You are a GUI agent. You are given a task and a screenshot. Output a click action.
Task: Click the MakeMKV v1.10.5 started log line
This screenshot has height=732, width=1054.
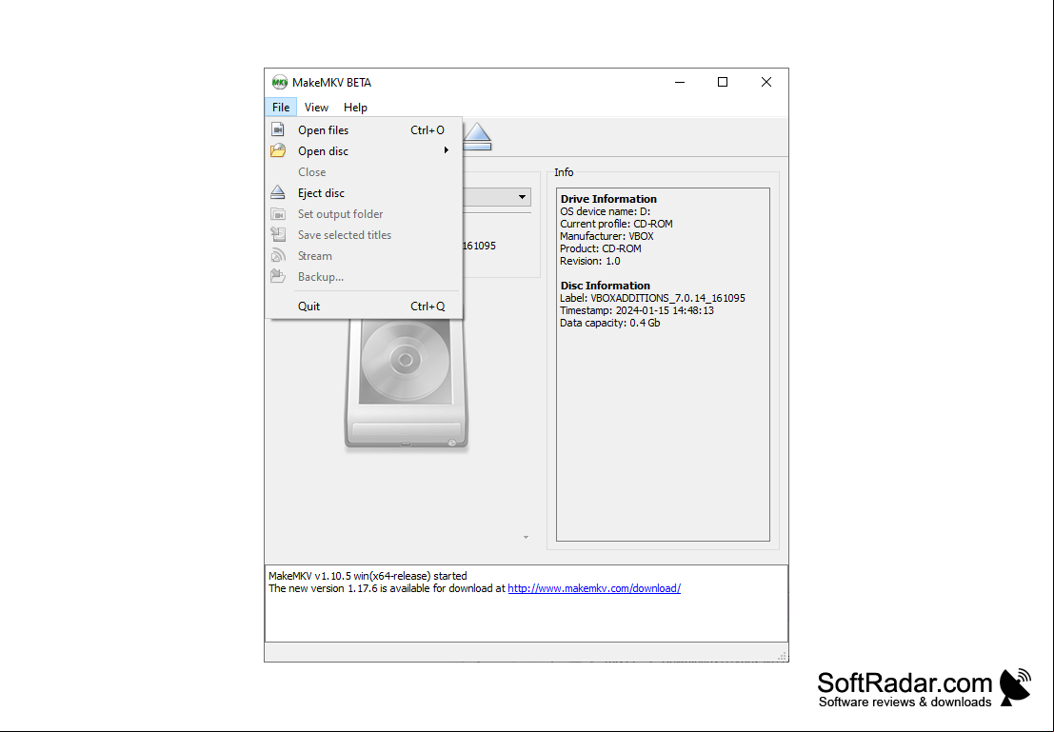[368, 576]
